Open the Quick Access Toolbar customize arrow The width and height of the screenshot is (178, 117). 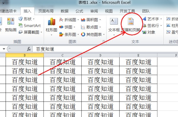4,4
